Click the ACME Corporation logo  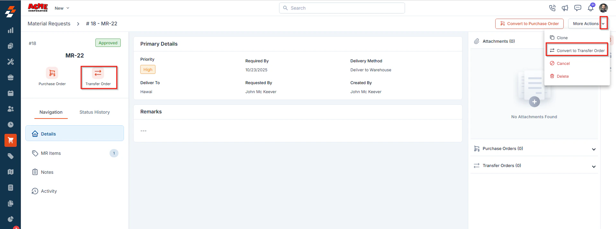click(38, 8)
